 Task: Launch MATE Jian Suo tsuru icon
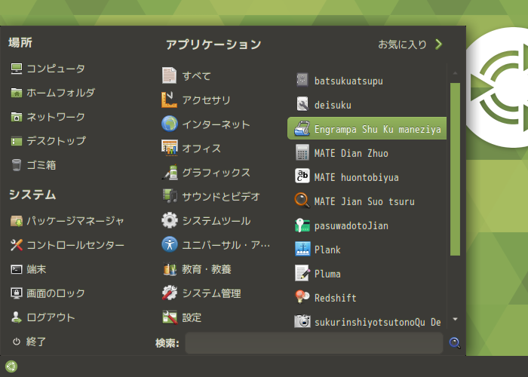(302, 201)
